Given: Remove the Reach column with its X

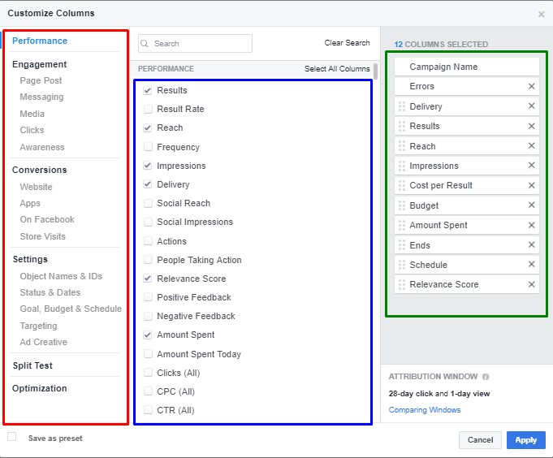Looking at the screenshot, I should (532, 145).
